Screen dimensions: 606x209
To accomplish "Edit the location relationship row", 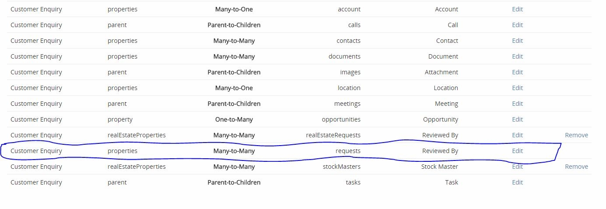I will coord(517,88).
